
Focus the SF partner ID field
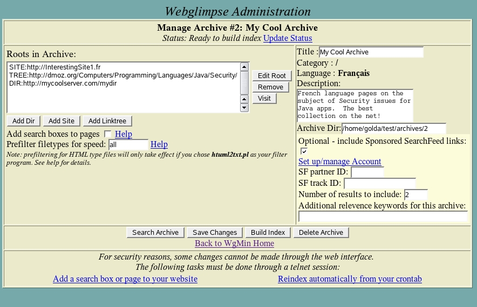(x=367, y=172)
